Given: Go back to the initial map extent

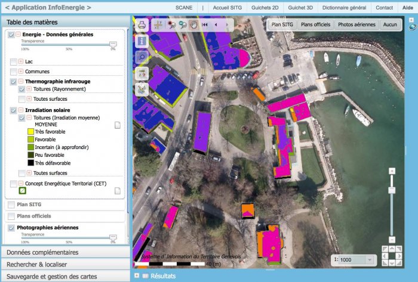Looking at the screenshot, I should (x=205, y=24).
